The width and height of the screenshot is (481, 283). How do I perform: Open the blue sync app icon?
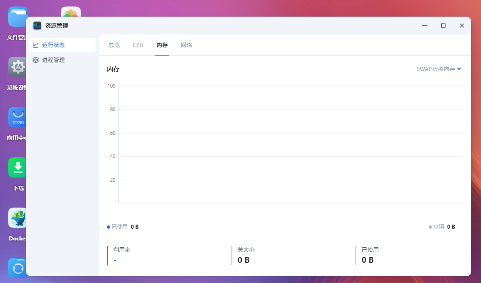point(17,268)
